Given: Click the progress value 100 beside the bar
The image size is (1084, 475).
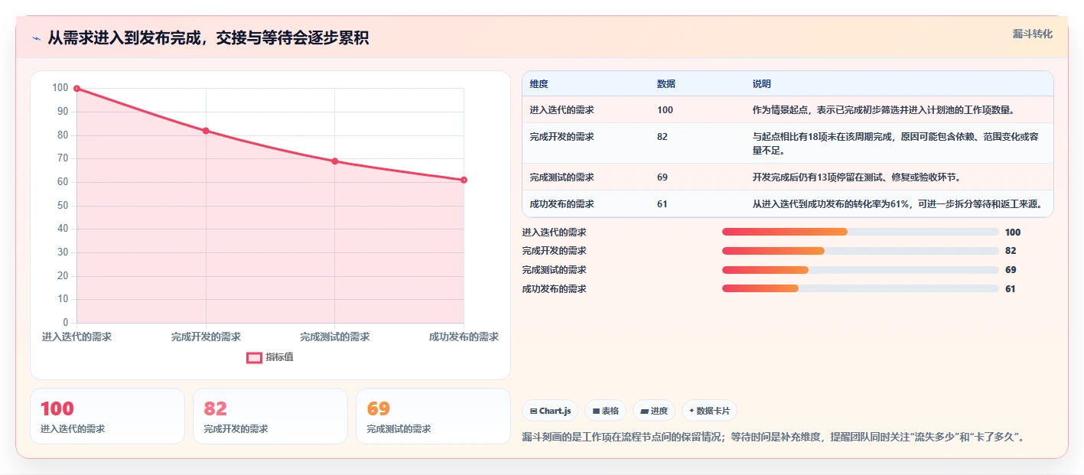Looking at the screenshot, I should tap(1013, 233).
